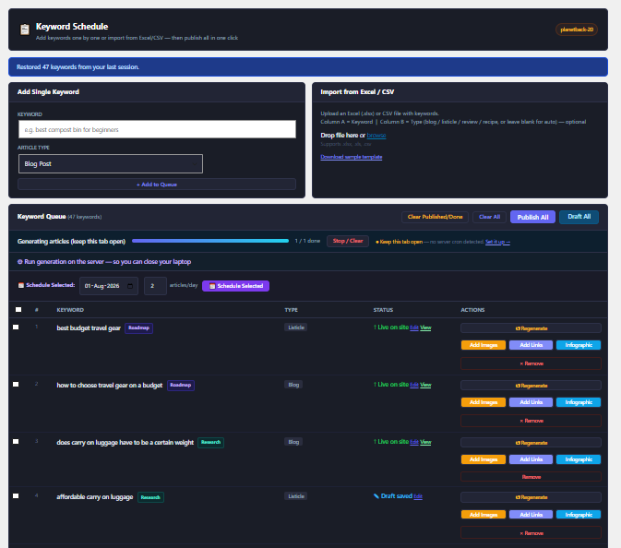Screen dimensions: 621x548
Task: Click Roadmap tag on best budget travel gear
Action: (139, 328)
